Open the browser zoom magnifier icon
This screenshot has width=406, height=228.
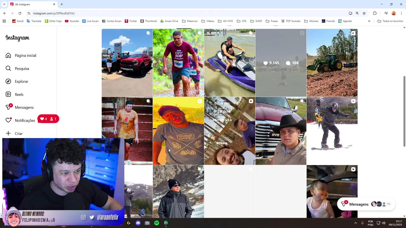click(x=357, y=13)
